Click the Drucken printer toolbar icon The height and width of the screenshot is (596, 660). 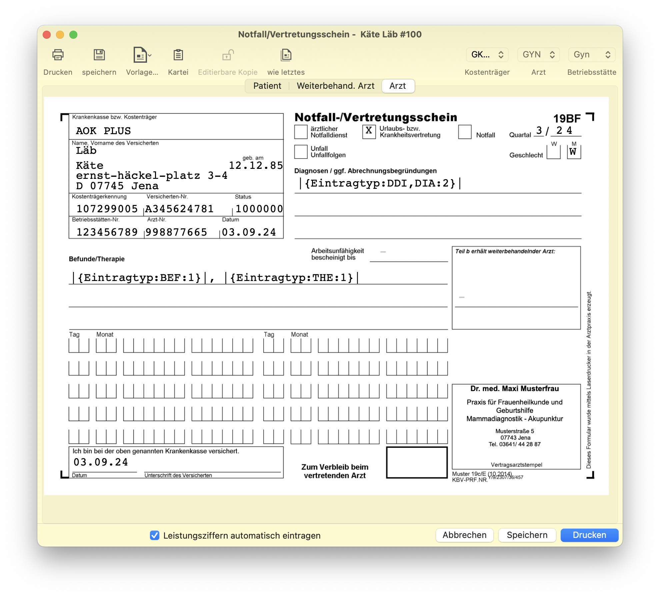[58, 55]
